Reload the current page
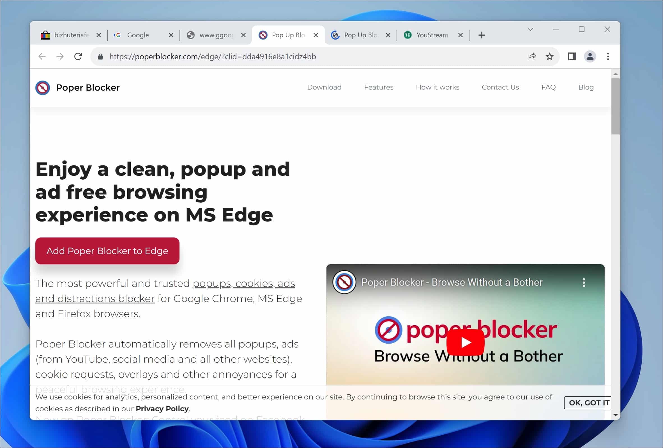This screenshot has width=663, height=448. pos(78,56)
